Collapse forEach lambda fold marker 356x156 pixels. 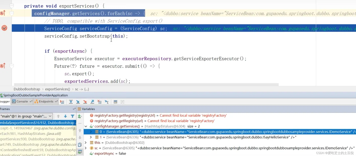11,13
